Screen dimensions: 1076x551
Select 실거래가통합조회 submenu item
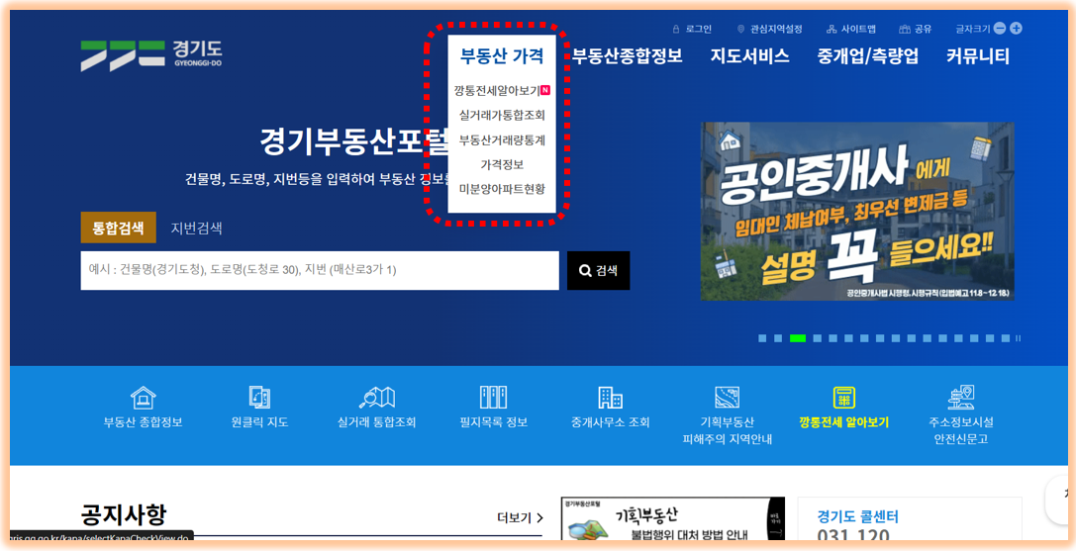502,116
